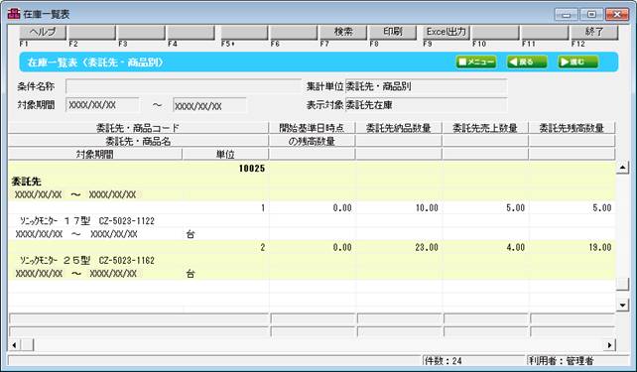Advance with the green 進む button
Image resolution: width=637 pixels, height=372 pixels.
point(577,62)
